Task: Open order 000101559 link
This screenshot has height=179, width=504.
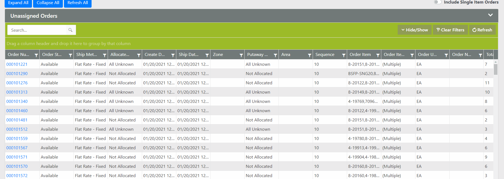Action: click(17, 139)
